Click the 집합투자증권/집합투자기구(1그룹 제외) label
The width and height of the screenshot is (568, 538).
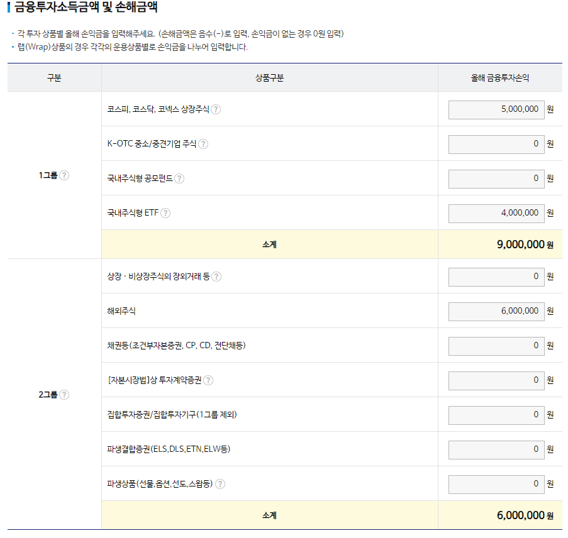coord(172,415)
